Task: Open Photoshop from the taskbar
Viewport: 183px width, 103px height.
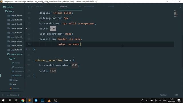Action: coord(43,100)
